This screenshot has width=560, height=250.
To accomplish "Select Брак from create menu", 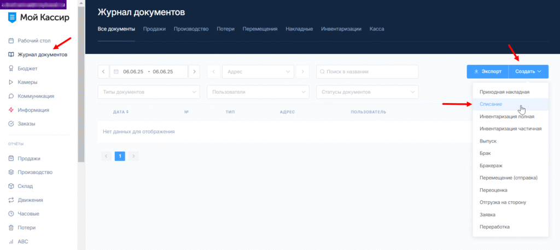I will (510, 153).
